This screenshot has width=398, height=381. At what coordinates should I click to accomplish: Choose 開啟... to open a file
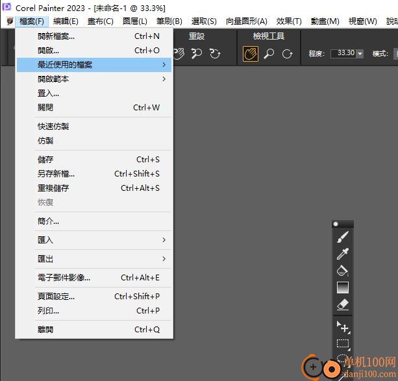[x=94, y=51]
